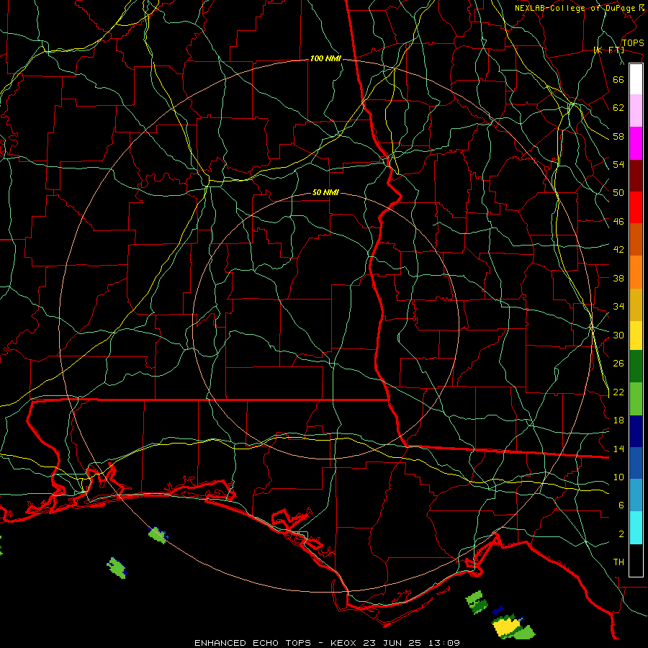Click the white swatch at the legend top
This screenshot has width=648, height=648.
pos(636,79)
